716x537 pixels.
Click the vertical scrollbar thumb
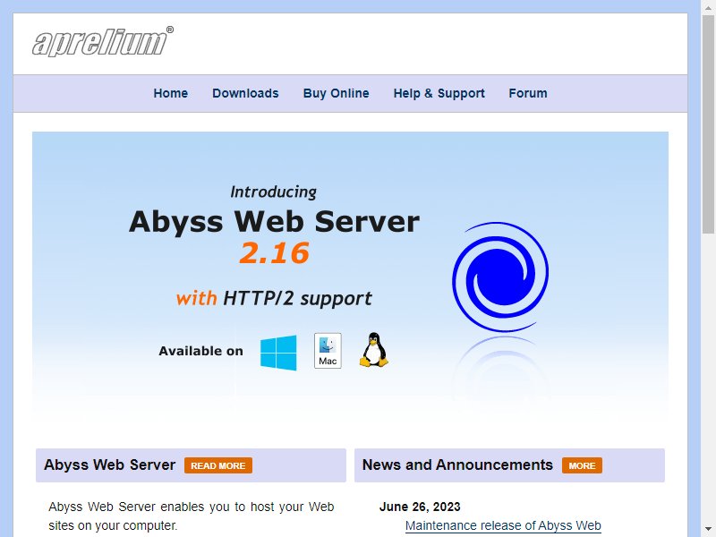(708, 124)
